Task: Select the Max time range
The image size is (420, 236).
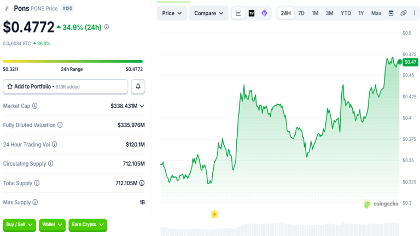Action: [x=376, y=13]
